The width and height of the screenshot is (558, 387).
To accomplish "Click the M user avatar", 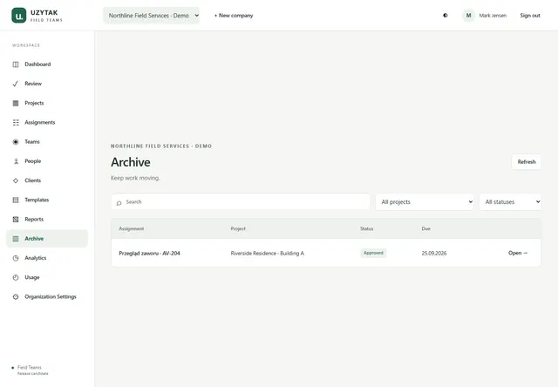I will [x=469, y=16].
